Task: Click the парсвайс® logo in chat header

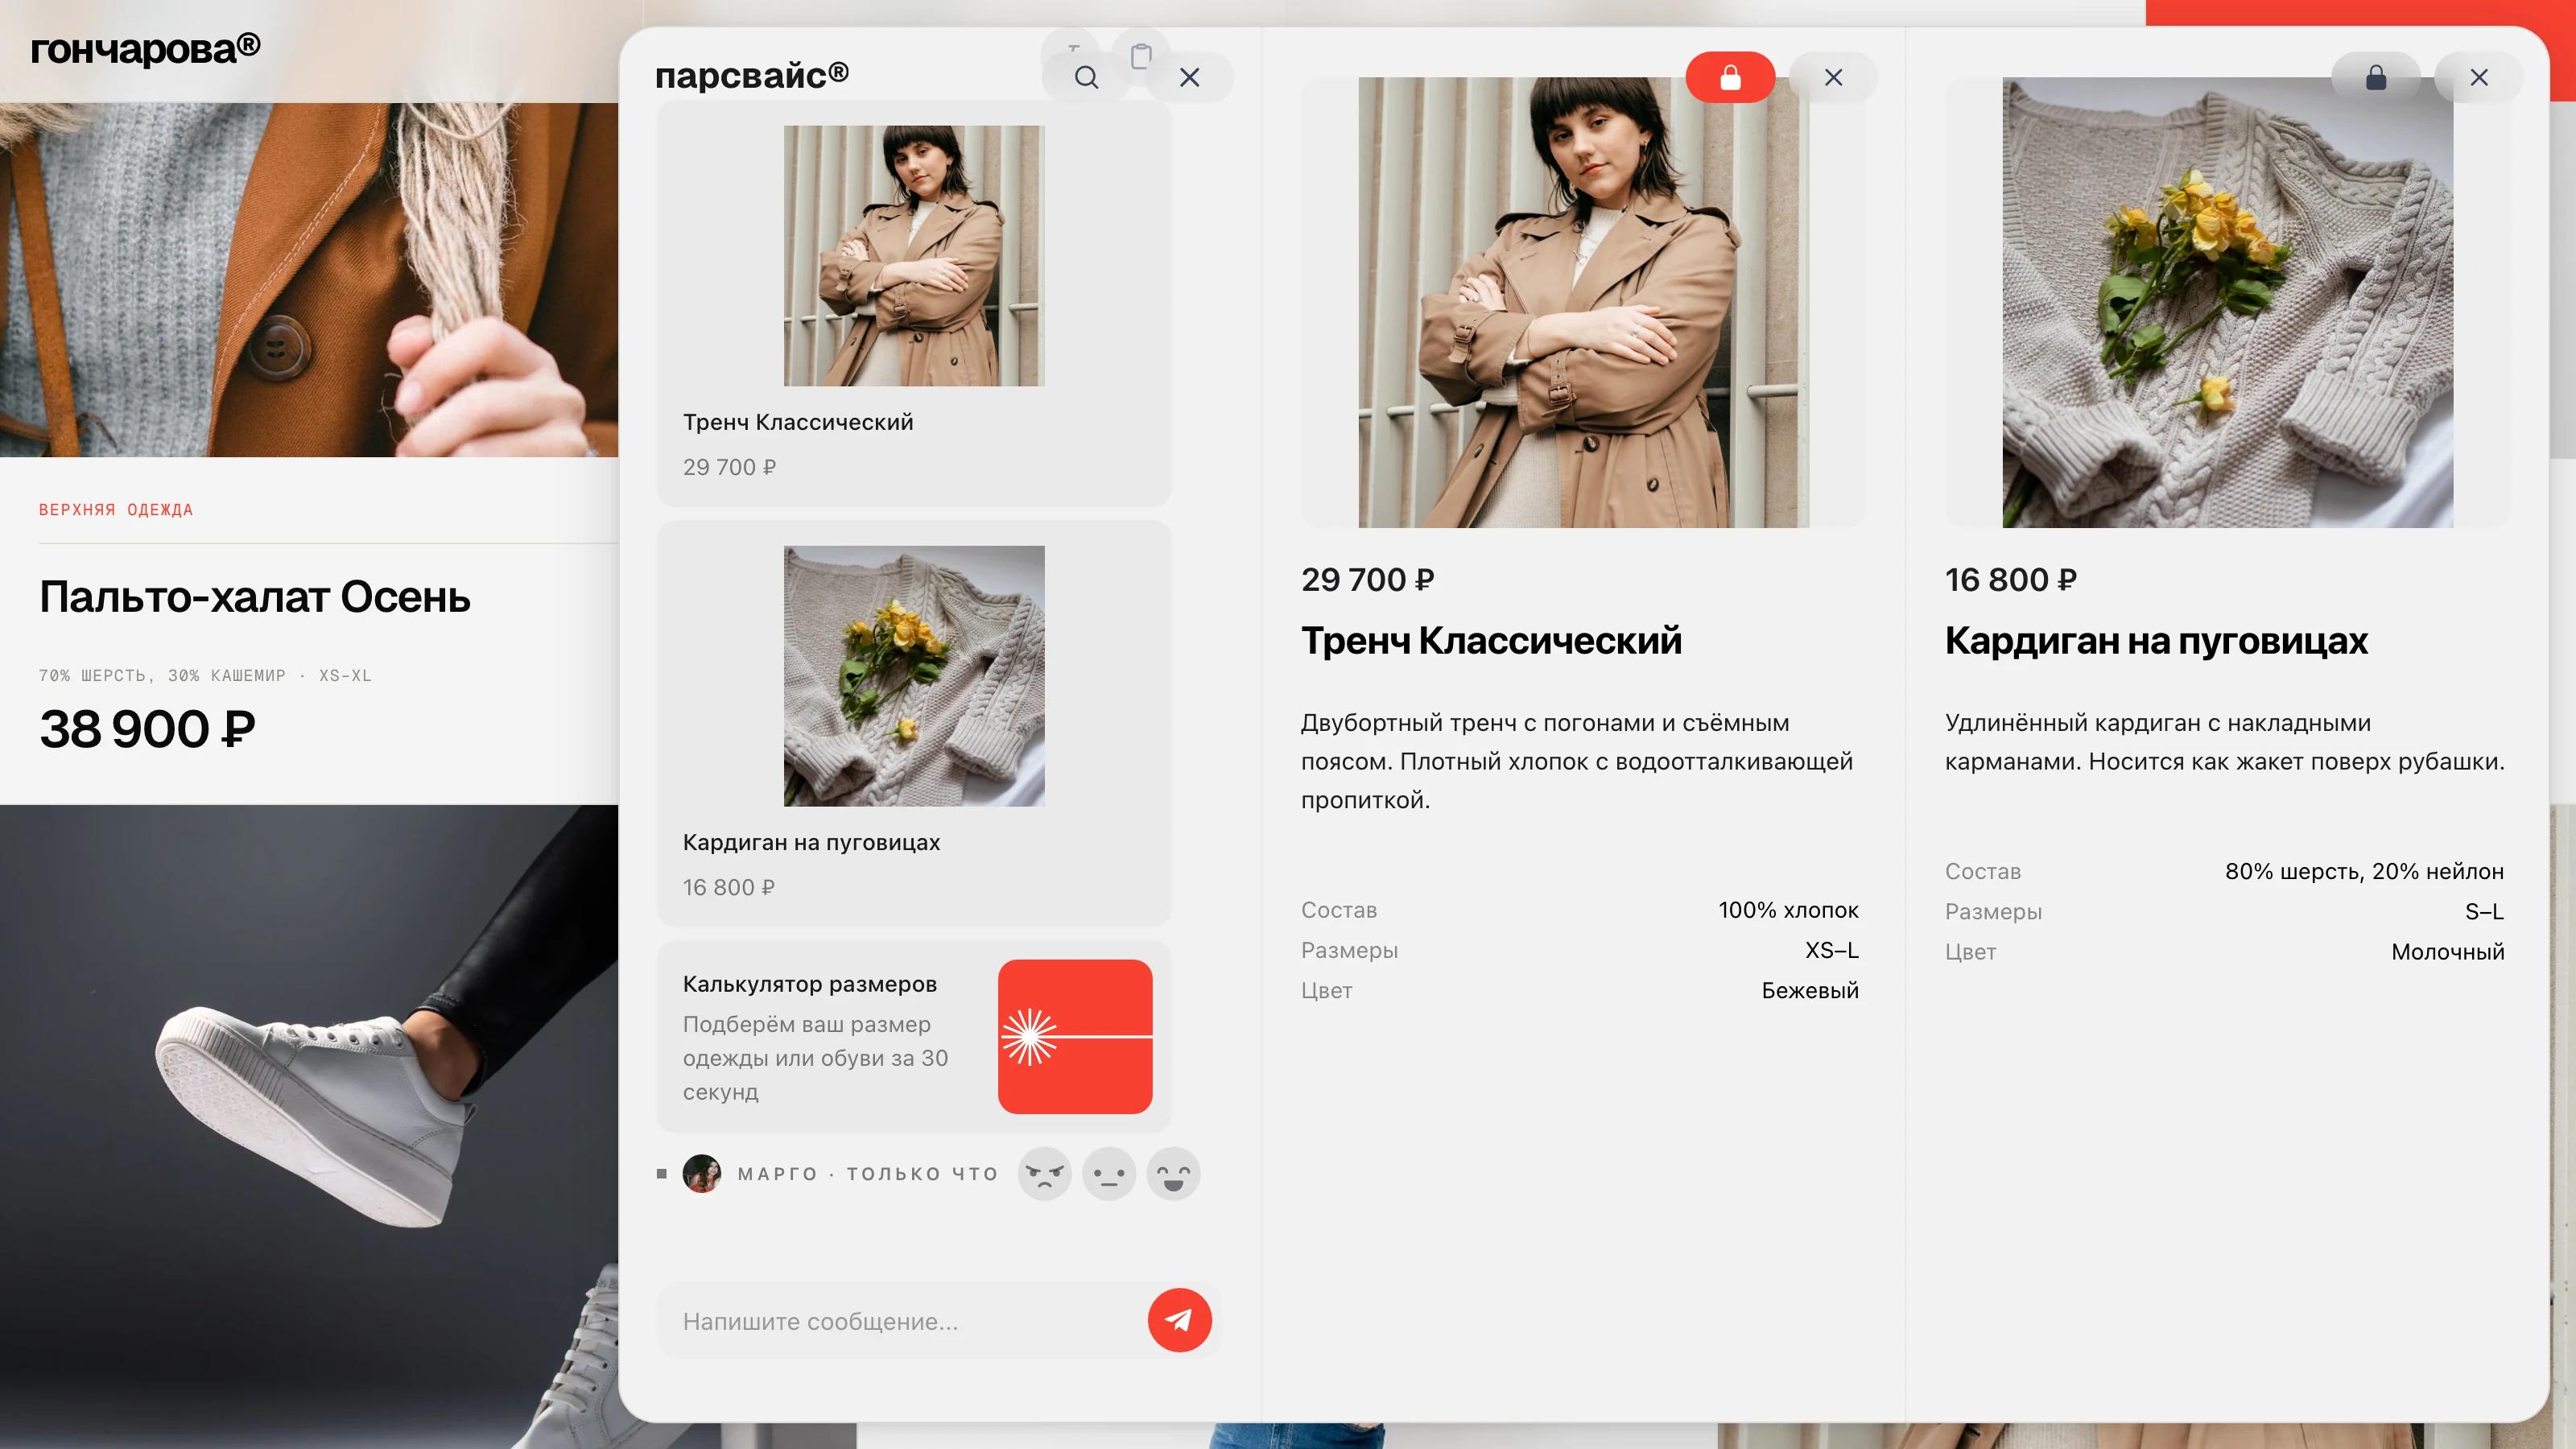Action: coord(752,75)
